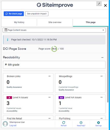Click the Re-check page button
Viewport: 110px width, 130px height.
(x=14, y=14)
